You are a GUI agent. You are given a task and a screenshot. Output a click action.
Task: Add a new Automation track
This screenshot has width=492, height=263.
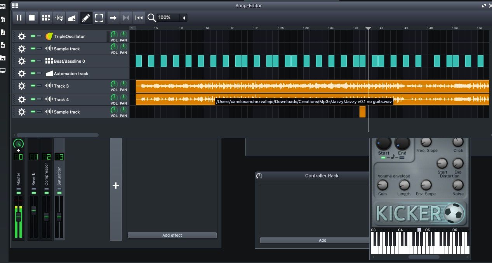coord(71,17)
